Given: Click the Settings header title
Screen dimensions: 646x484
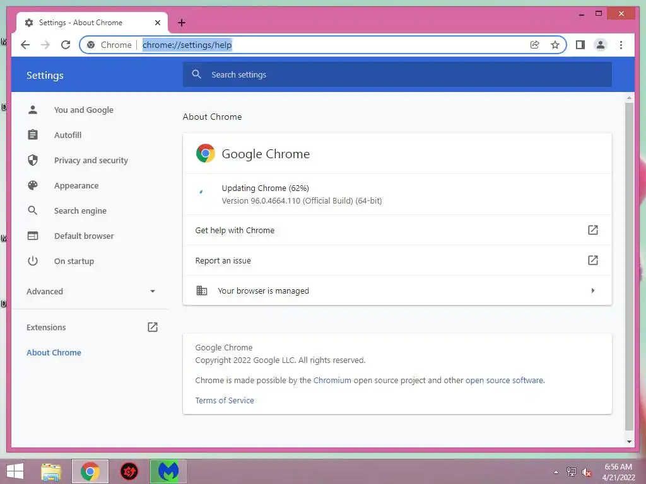Looking at the screenshot, I should (x=45, y=76).
